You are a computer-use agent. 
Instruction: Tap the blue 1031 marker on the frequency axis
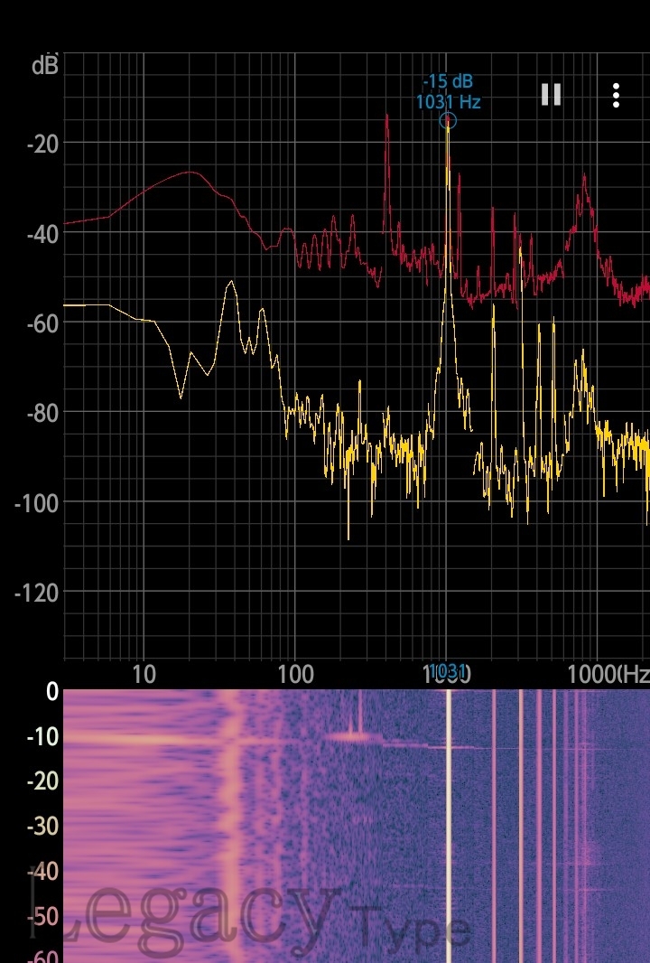(448, 670)
